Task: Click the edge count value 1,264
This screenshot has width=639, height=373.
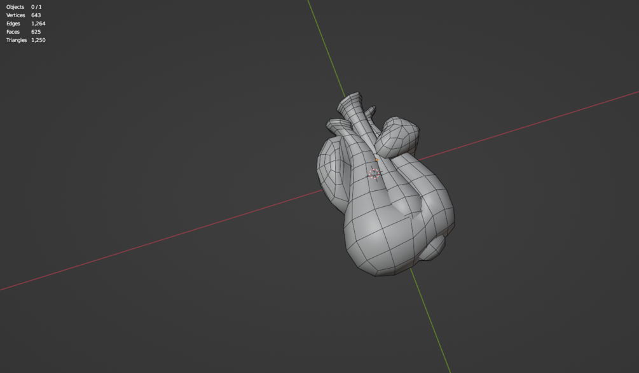Action: (38, 24)
